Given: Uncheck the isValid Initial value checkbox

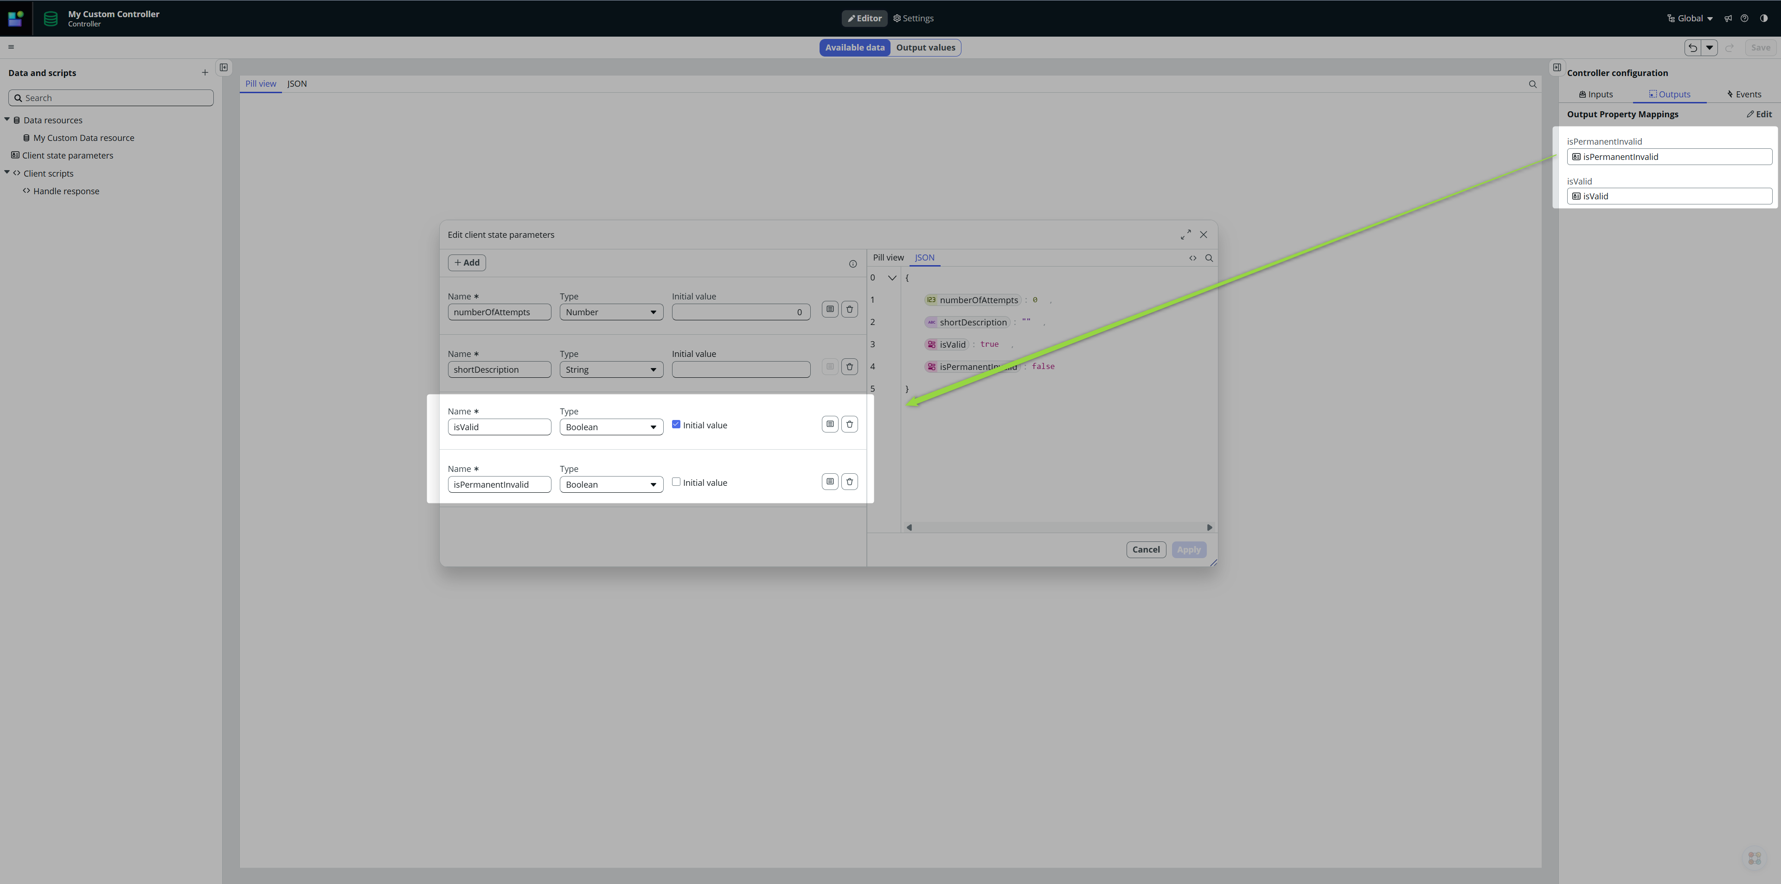Looking at the screenshot, I should (676, 424).
